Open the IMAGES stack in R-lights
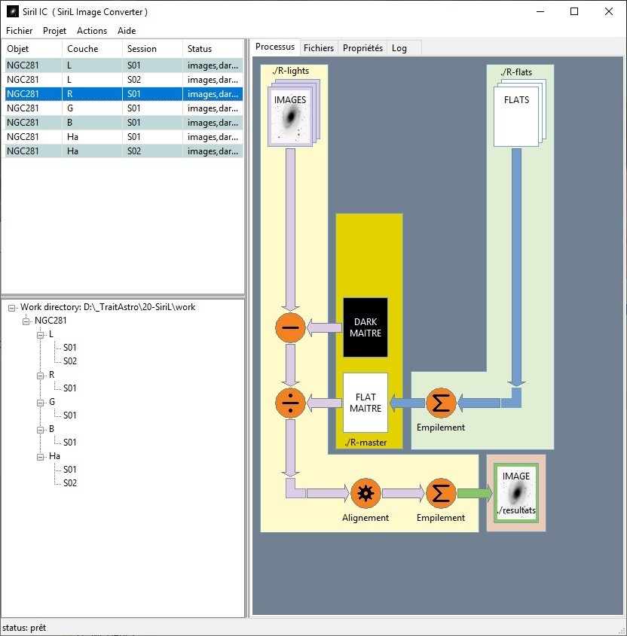The height and width of the screenshot is (636, 627). coord(293,113)
